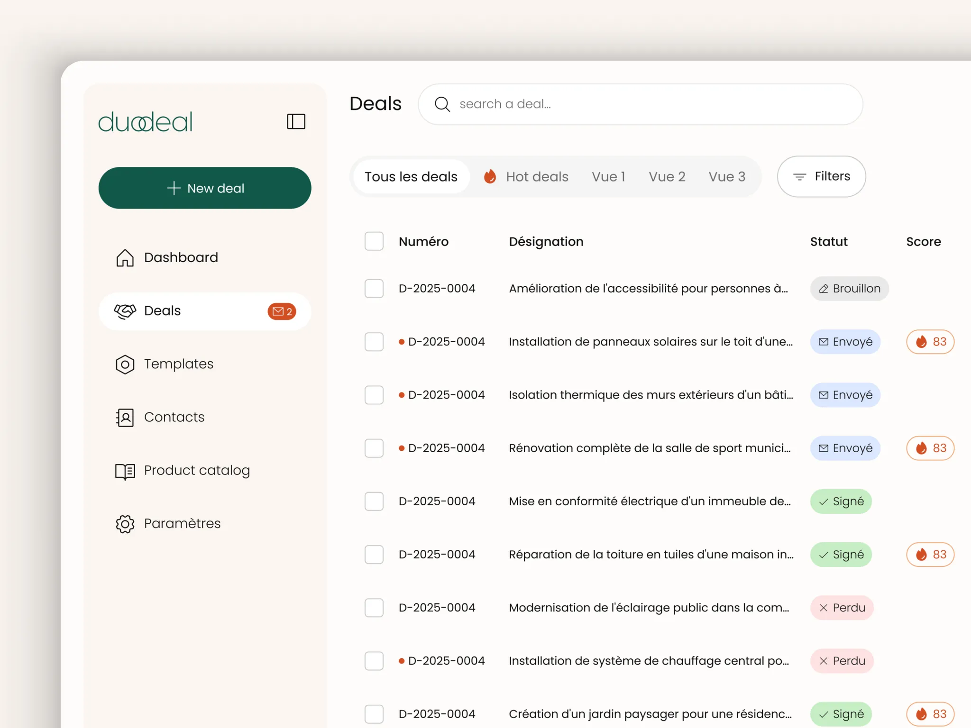Click score 83 badge for panneaux solaires deal
The height and width of the screenshot is (728, 971).
[930, 342]
